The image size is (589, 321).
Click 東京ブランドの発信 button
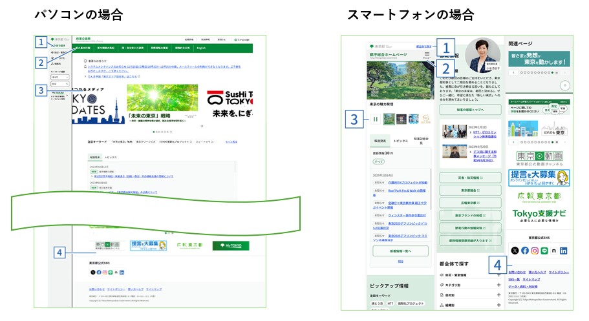(x=470, y=216)
